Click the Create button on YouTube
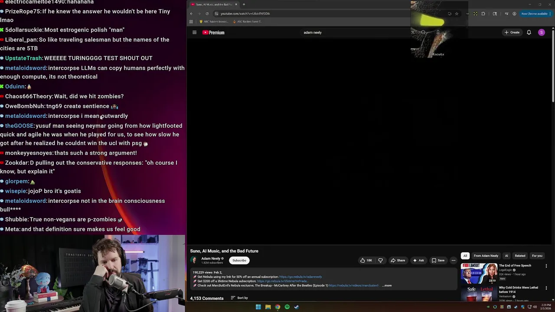 coord(512,32)
